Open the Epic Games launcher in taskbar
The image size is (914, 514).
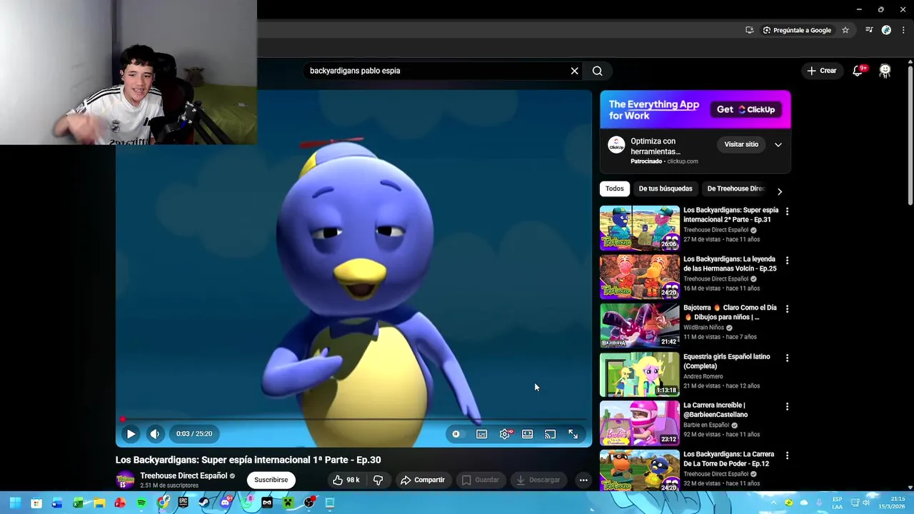[x=184, y=503]
